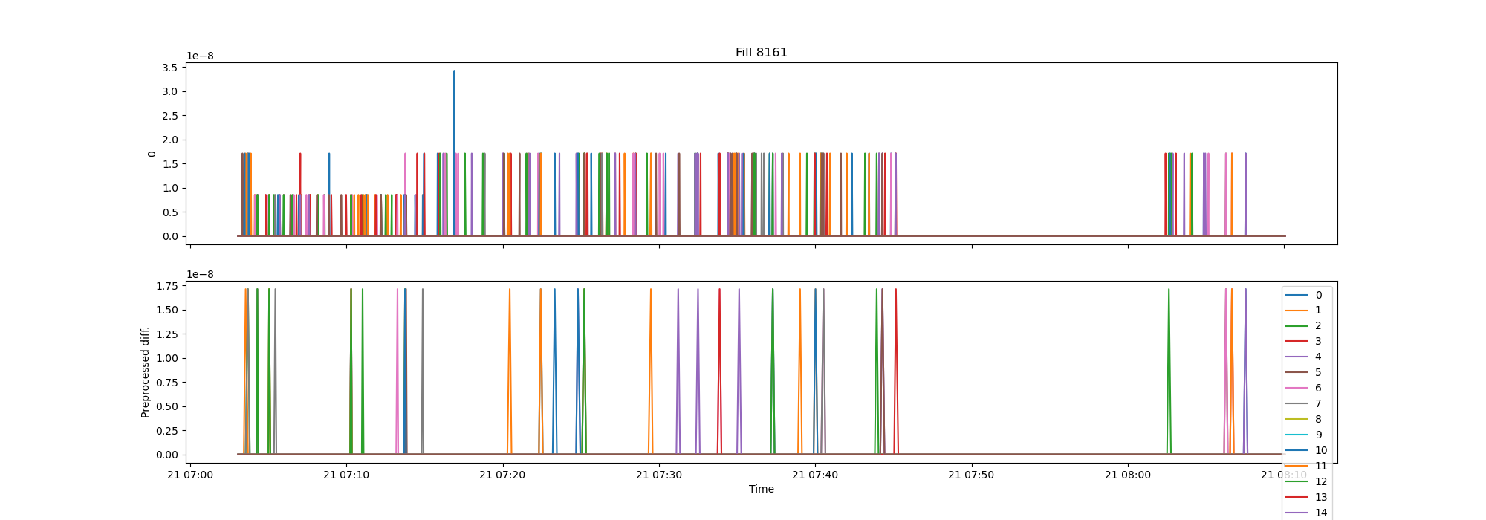
Task: Click legend entry label "12"
Action: (x=1321, y=482)
